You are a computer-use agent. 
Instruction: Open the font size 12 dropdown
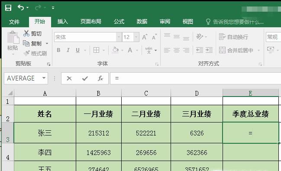tap(136, 37)
